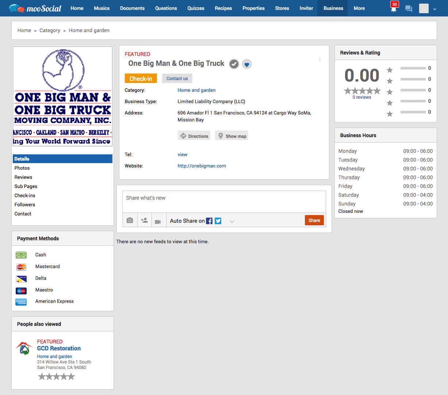Screen dimensions: 448x395
Task: Select the Details sidebar tab
Action: pos(63,159)
